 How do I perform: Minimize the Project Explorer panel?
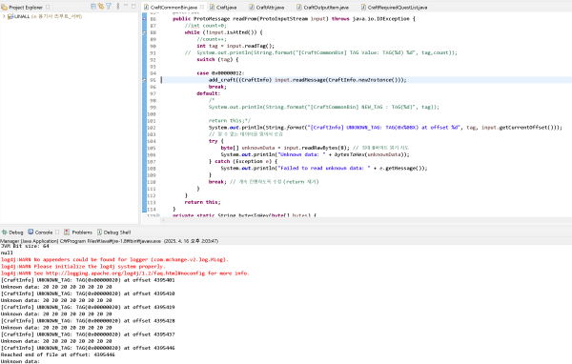(x=126, y=6)
